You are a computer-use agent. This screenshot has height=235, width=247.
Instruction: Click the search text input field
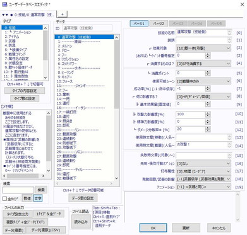18,190
